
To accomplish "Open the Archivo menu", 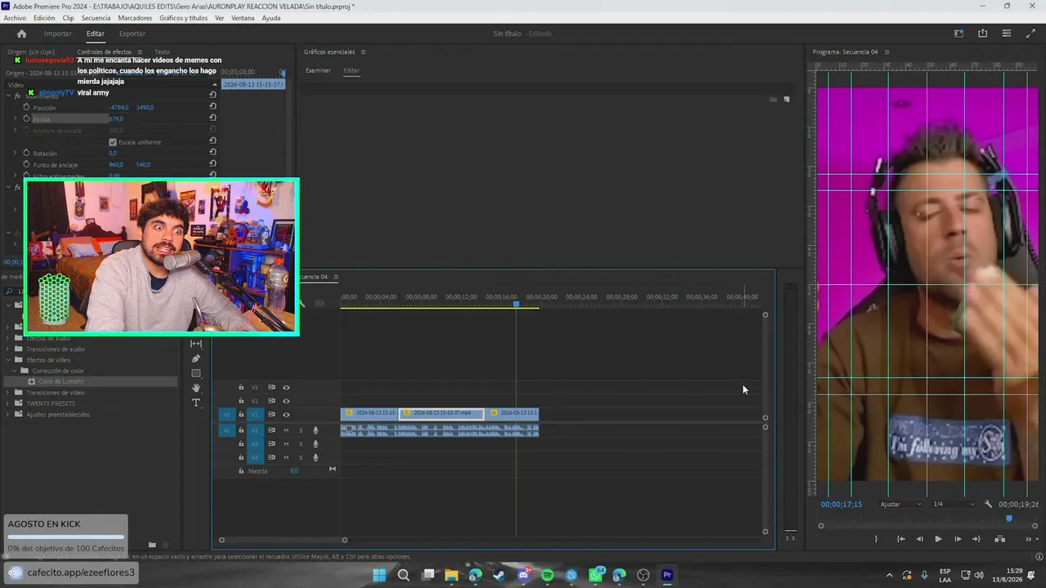I will pyautogui.click(x=15, y=18).
